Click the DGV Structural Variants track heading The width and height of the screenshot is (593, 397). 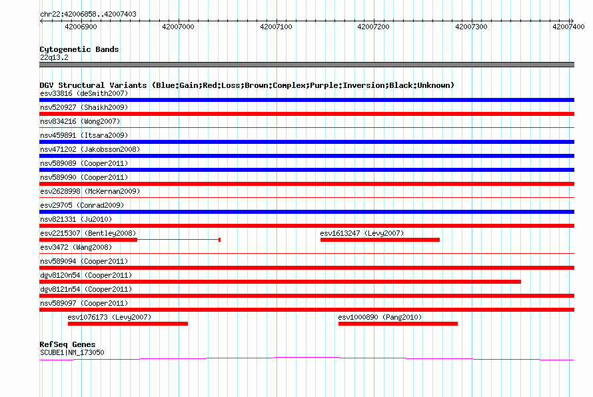pyautogui.click(x=247, y=85)
